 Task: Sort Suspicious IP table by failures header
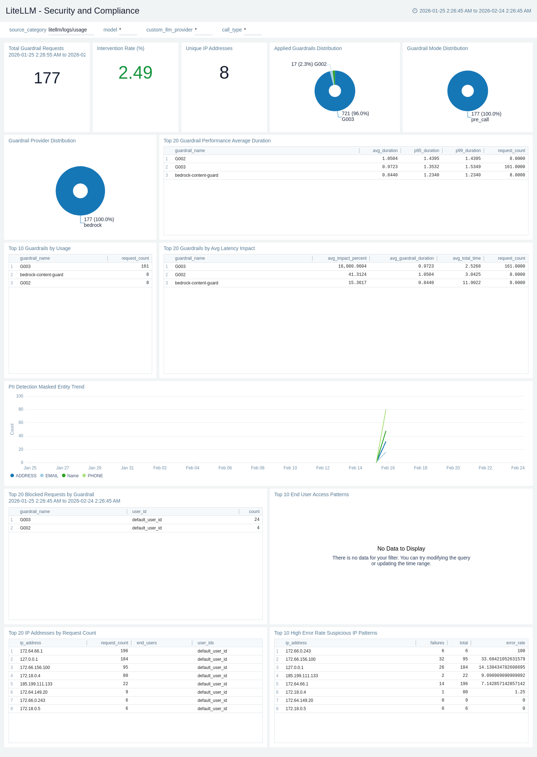[x=437, y=643]
